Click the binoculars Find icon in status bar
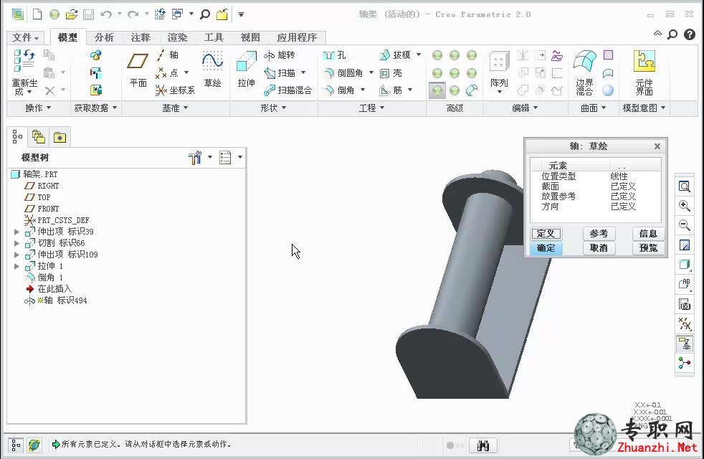This screenshot has width=704, height=459. click(x=483, y=445)
